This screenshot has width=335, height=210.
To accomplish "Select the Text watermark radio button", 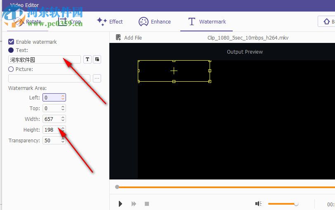I will click(11, 50).
